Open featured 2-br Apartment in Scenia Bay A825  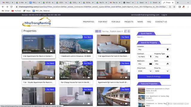158,97
